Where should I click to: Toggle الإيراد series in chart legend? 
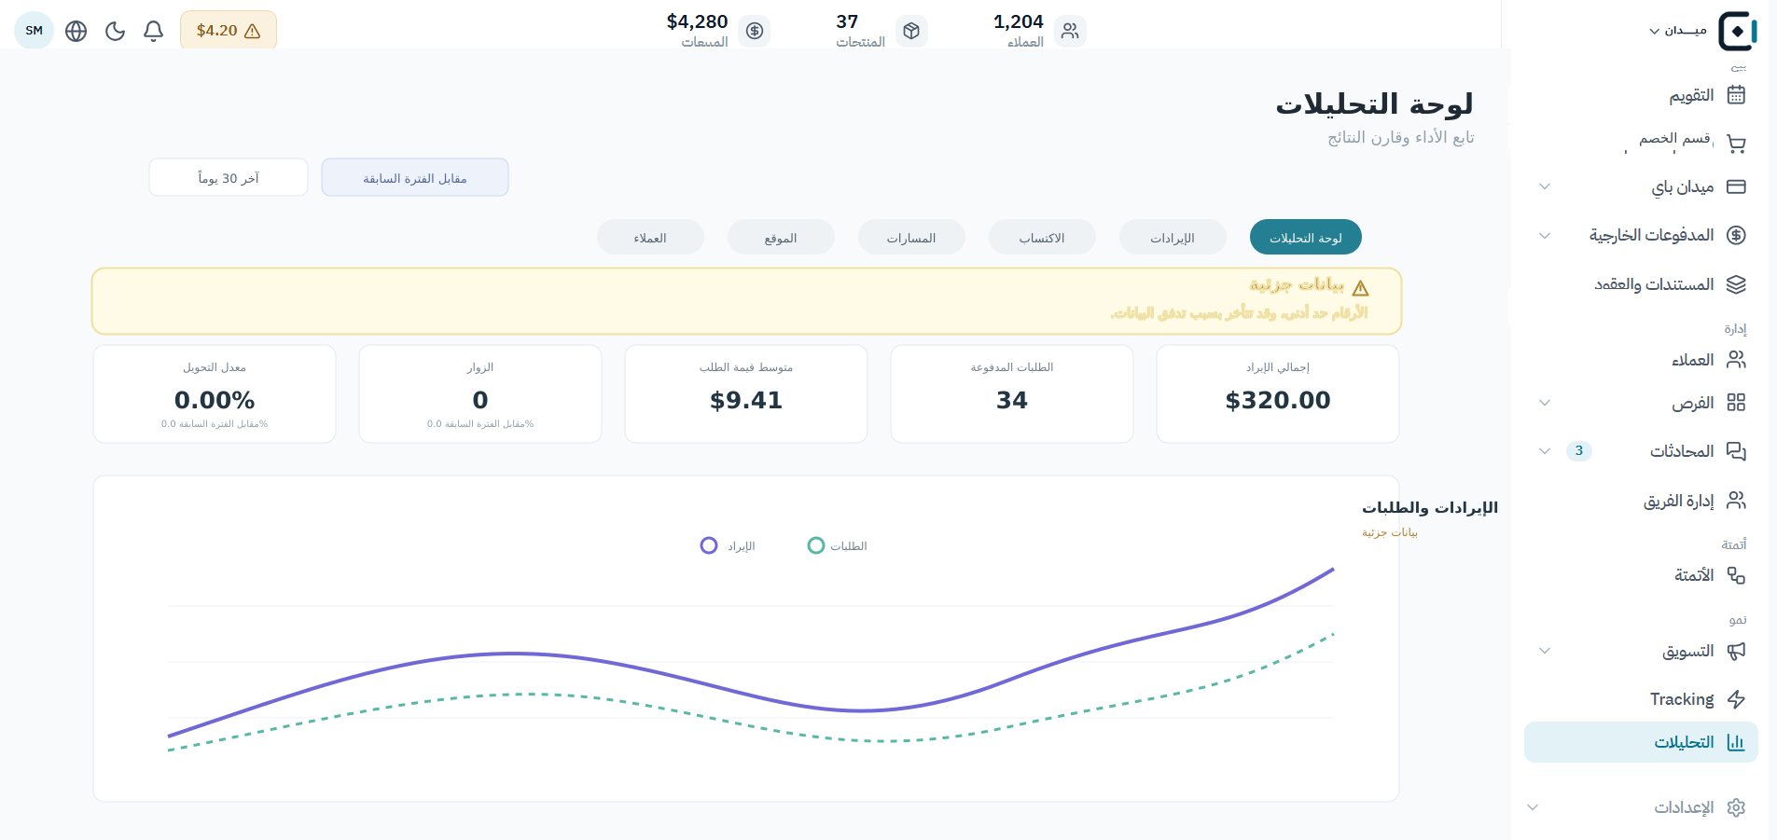click(x=728, y=545)
